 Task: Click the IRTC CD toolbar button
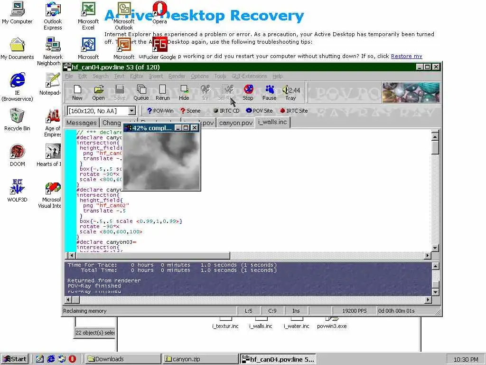click(226, 111)
